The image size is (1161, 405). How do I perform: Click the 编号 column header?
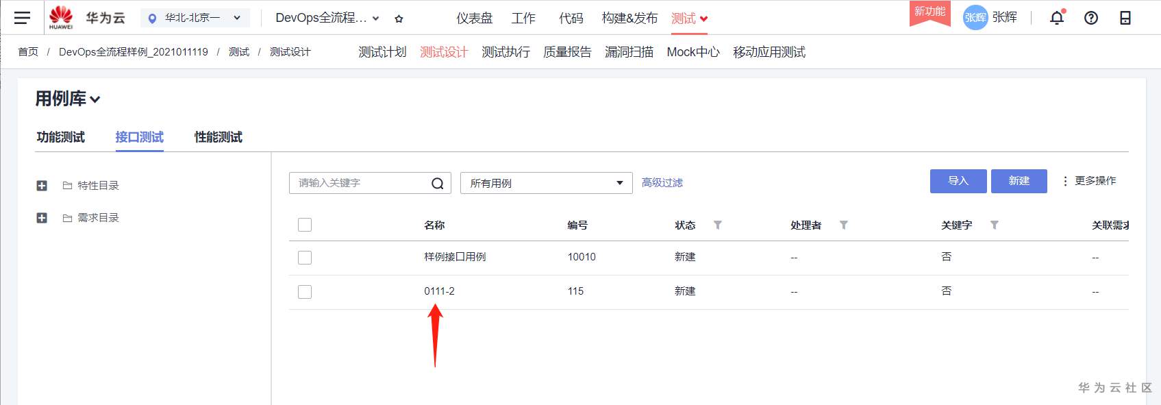pyautogui.click(x=577, y=225)
